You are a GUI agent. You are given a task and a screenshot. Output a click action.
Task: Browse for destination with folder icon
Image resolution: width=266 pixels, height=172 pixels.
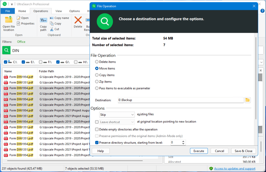[x=247, y=100]
